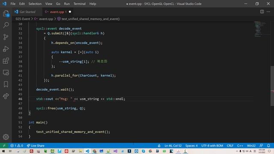Open the Help menu
274x154 pixels.
point(92,4)
